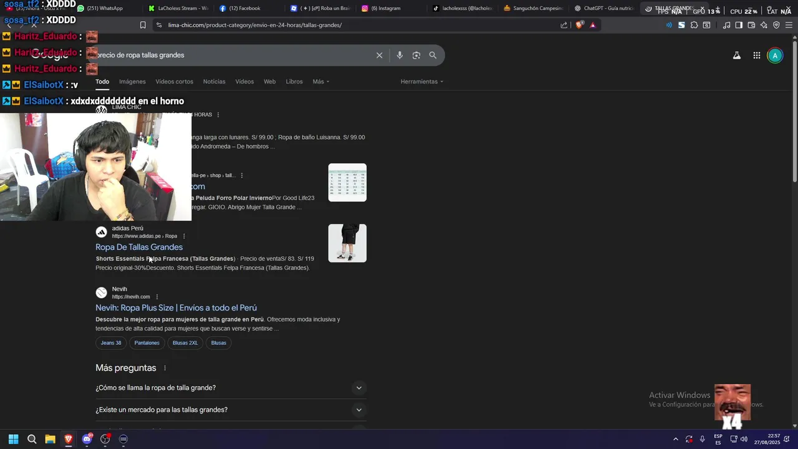Open more options for adidas result

tap(184, 236)
